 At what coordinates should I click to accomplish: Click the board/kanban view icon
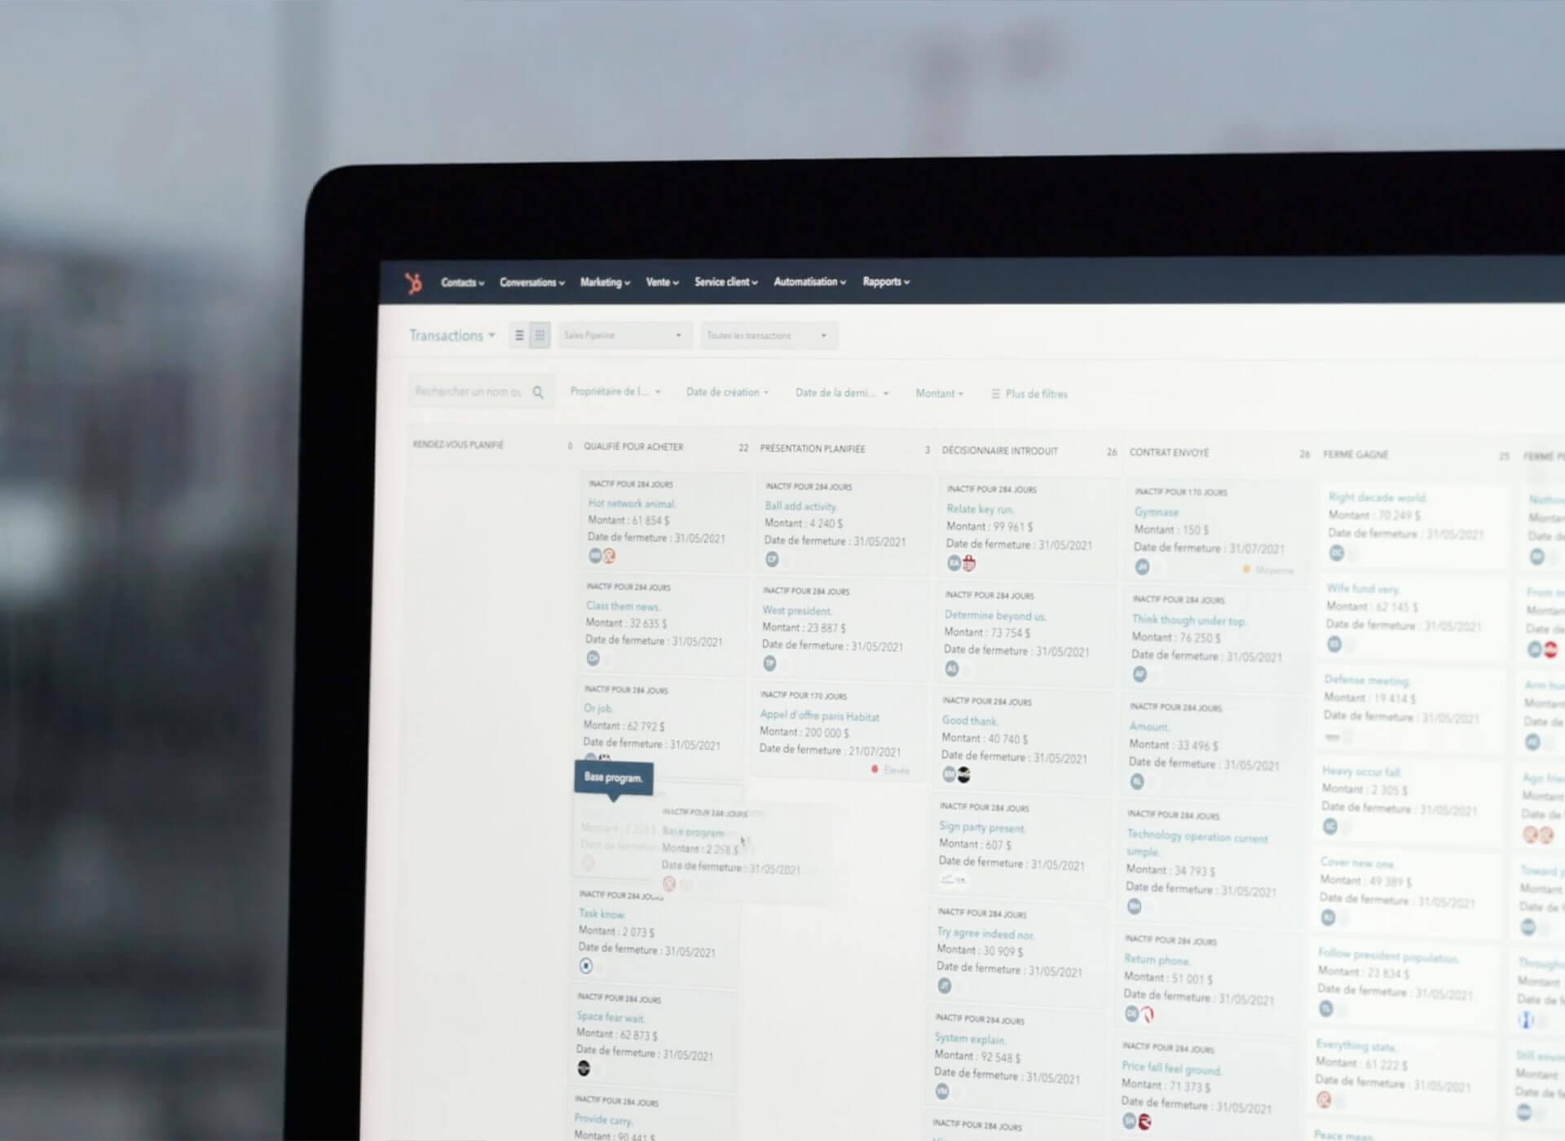click(540, 336)
